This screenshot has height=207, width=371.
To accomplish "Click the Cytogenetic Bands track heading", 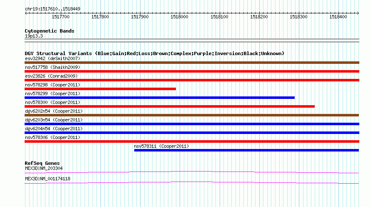I will click(x=50, y=31).
